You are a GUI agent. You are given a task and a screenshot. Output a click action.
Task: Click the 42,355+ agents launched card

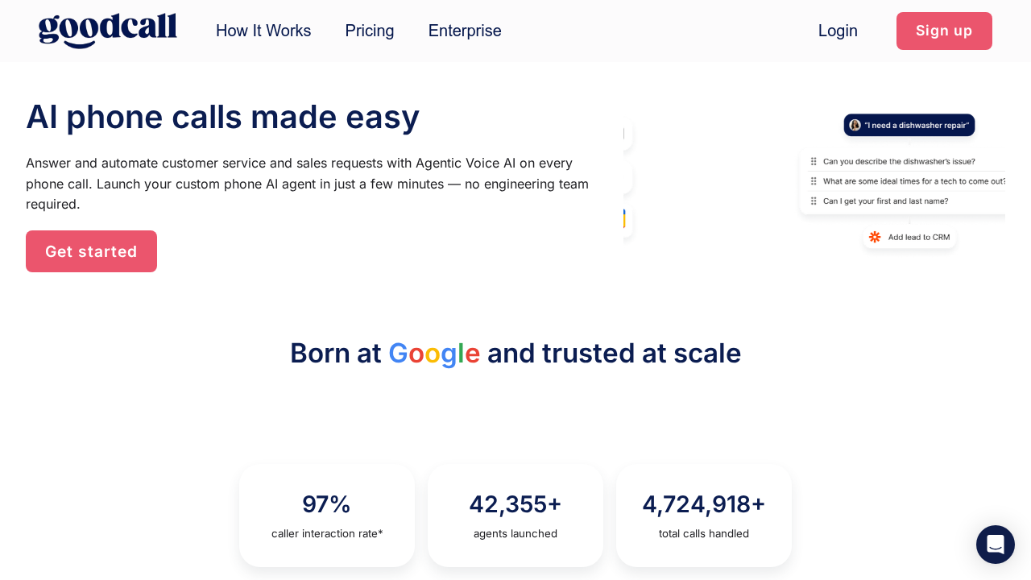[515, 516]
